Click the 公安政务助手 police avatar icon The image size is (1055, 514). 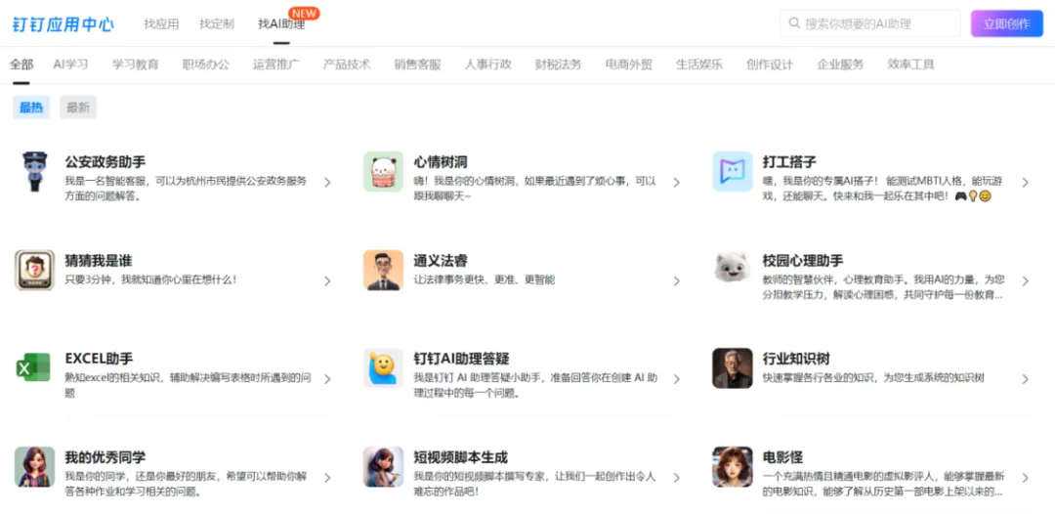34,172
